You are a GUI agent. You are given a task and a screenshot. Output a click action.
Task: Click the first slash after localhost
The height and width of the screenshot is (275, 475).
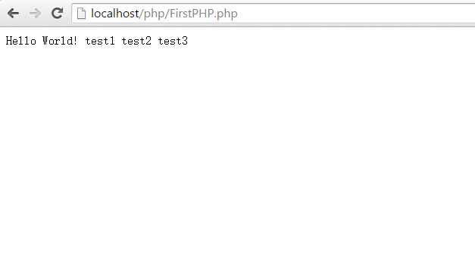point(141,14)
